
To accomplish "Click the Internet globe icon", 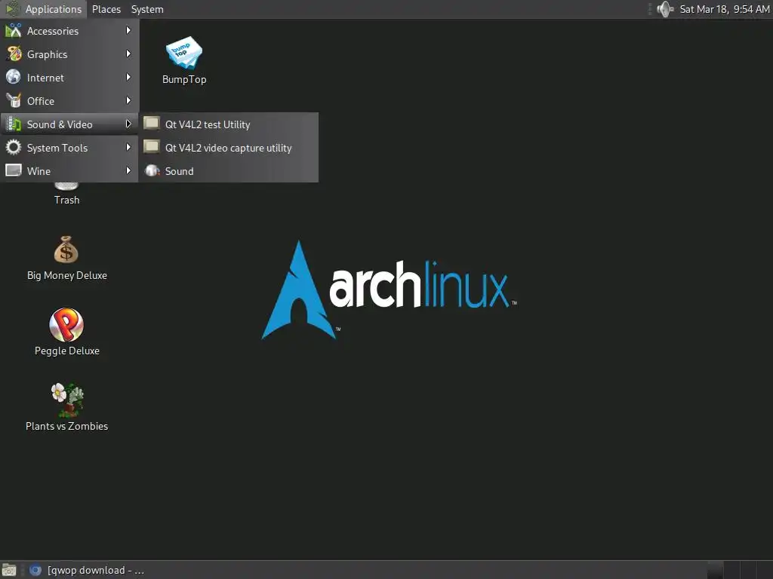I will pos(14,78).
